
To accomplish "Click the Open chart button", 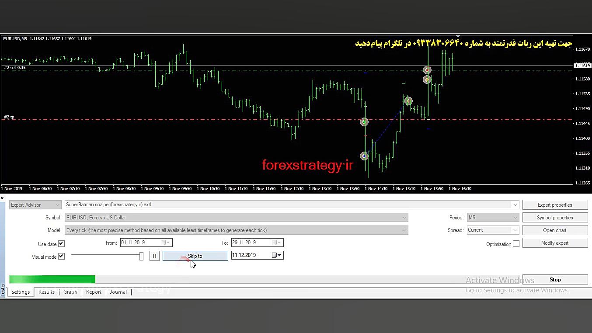I will tap(555, 230).
